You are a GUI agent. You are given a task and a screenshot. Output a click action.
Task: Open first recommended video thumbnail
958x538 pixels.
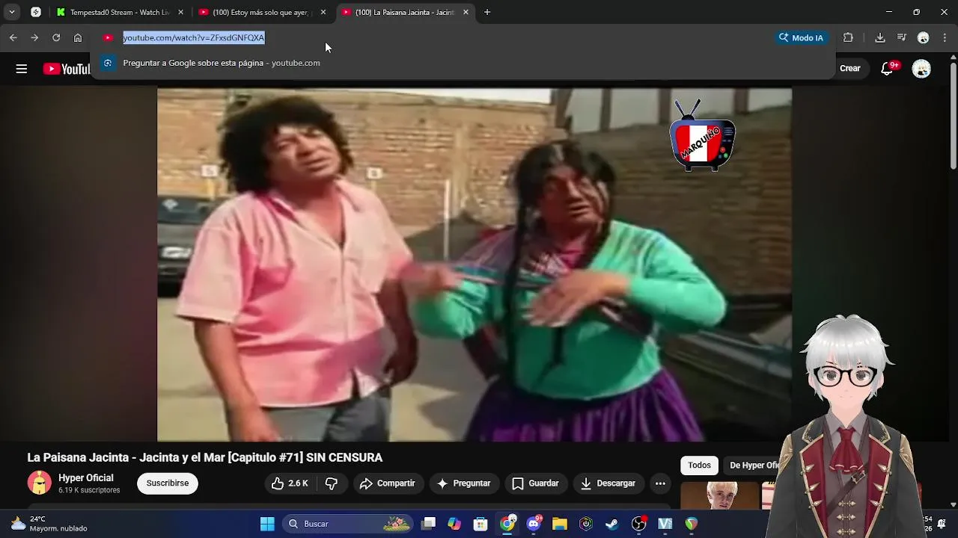[718, 496]
